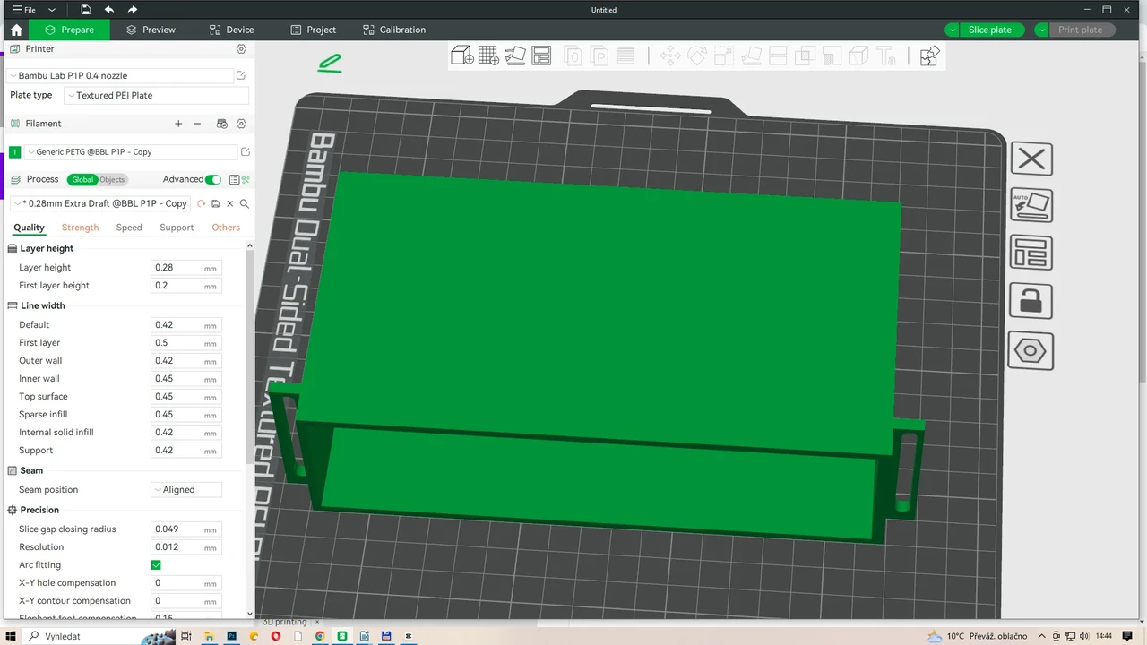
Task: Click Arrange all objects in the top toolbar
Action: [x=541, y=56]
